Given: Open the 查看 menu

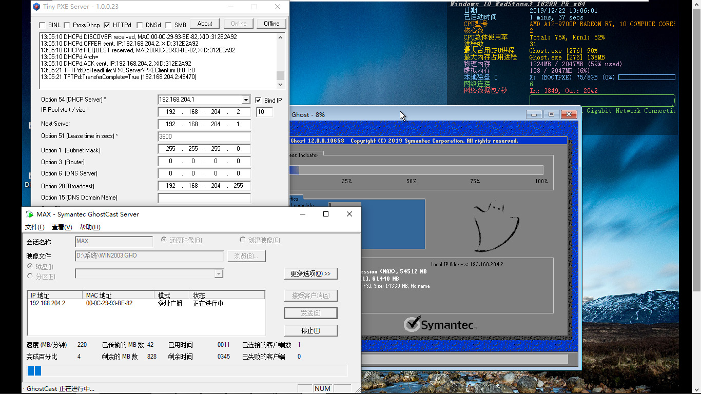Looking at the screenshot, I should 62,227.
